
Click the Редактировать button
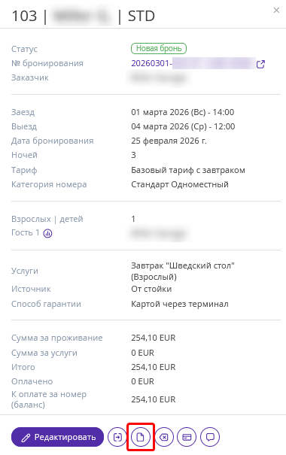click(x=57, y=437)
